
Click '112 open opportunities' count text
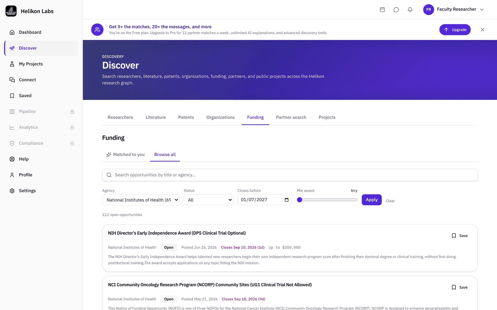122,215
